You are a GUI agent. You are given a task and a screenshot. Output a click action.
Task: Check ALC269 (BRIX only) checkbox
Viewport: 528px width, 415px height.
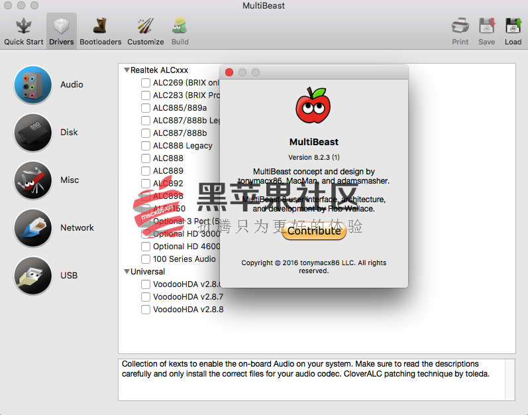[x=146, y=83]
